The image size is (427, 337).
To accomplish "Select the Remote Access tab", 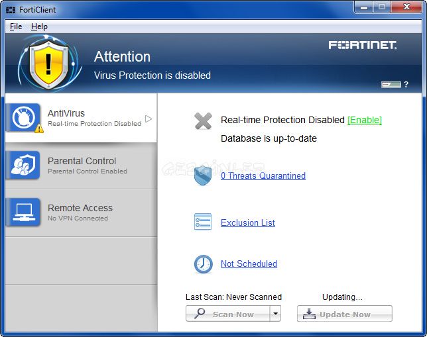I will 81,213.
